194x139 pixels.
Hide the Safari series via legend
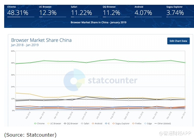tap(85, 123)
